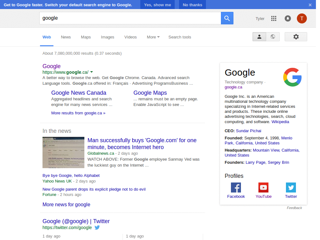The height and width of the screenshot is (240, 320).
Task: Click the Twitter profile icon
Action: point(291,187)
